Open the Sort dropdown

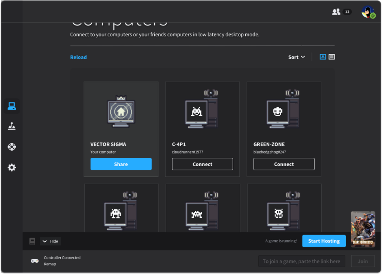click(x=296, y=57)
